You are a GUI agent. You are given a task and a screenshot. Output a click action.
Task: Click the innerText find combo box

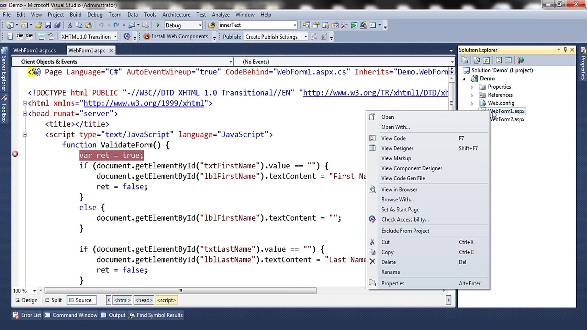pos(255,25)
